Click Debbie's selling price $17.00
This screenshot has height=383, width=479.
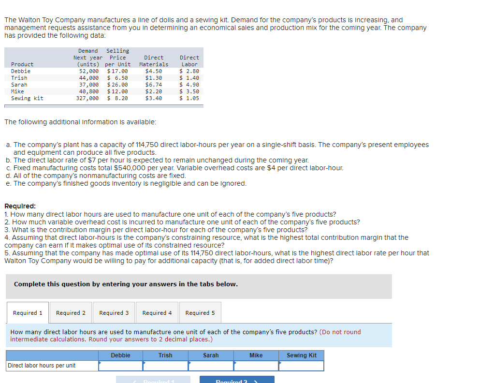click(117, 71)
